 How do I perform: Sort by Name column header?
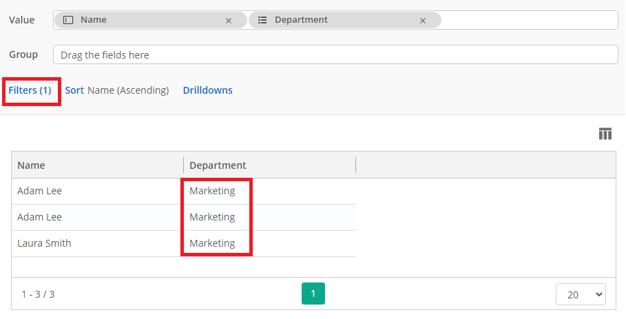[32, 165]
